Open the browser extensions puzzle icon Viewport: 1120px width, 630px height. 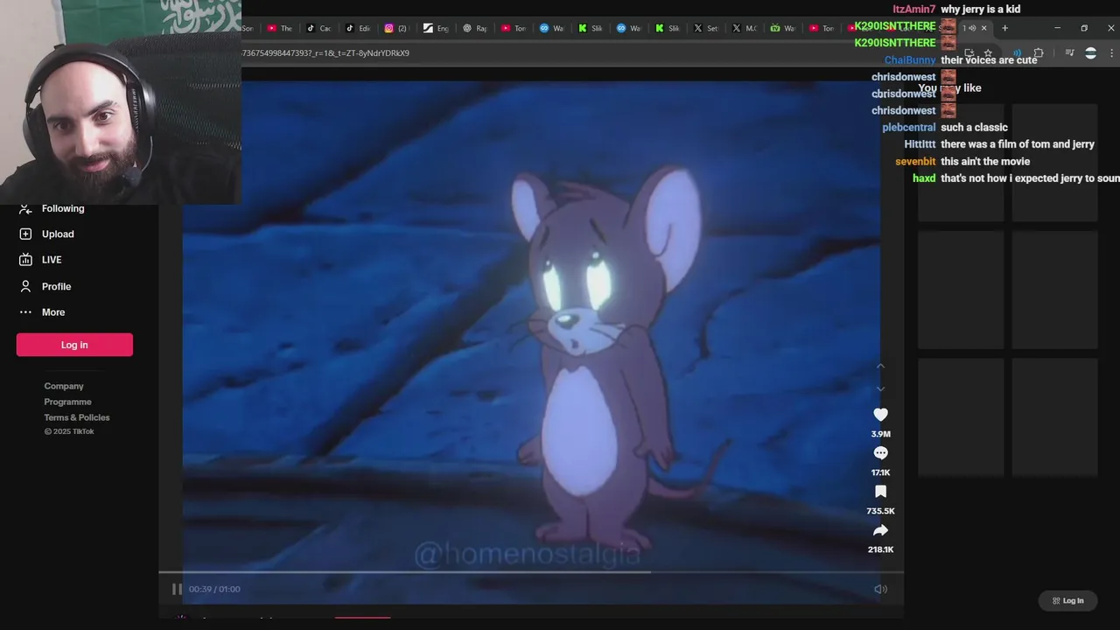click(x=1039, y=52)
